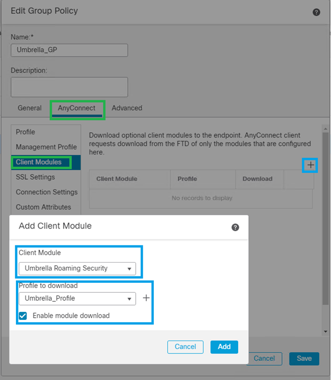Open the Profile to download dropdown
This screenshot has height=380, width=331.
click(77, 299)
